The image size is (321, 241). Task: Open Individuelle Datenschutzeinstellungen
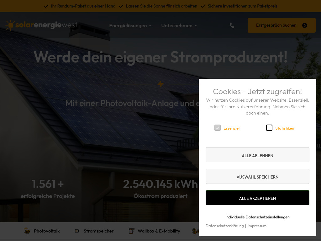[x=257, y=217]
